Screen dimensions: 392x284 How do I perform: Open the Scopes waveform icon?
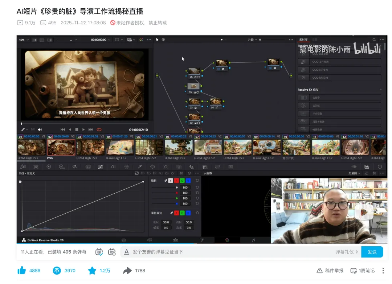[x=367, y=166]
